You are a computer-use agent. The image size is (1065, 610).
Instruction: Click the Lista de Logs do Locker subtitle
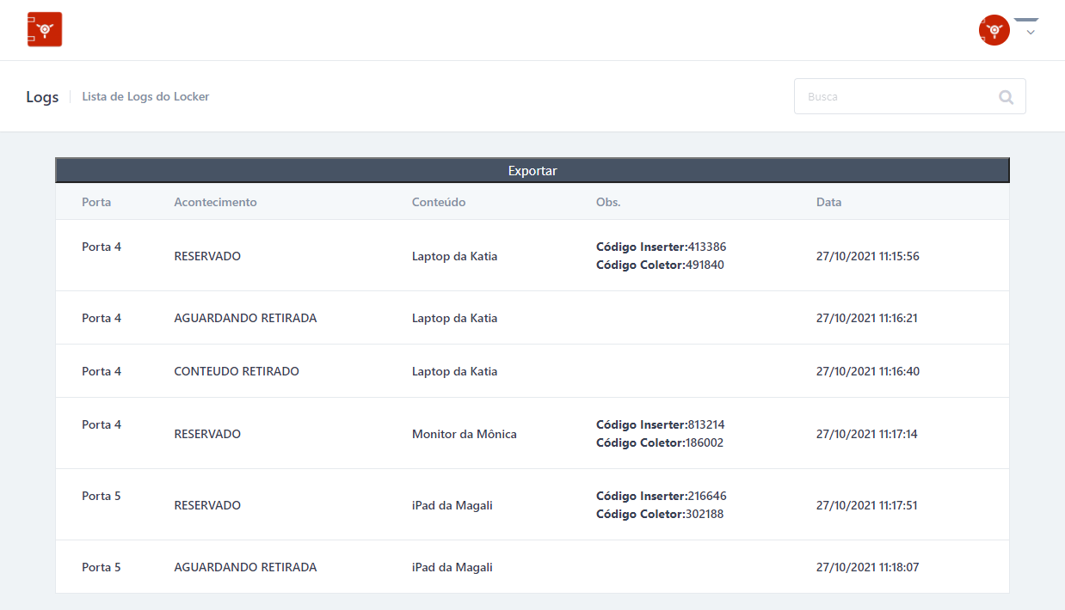coord(145,97)
